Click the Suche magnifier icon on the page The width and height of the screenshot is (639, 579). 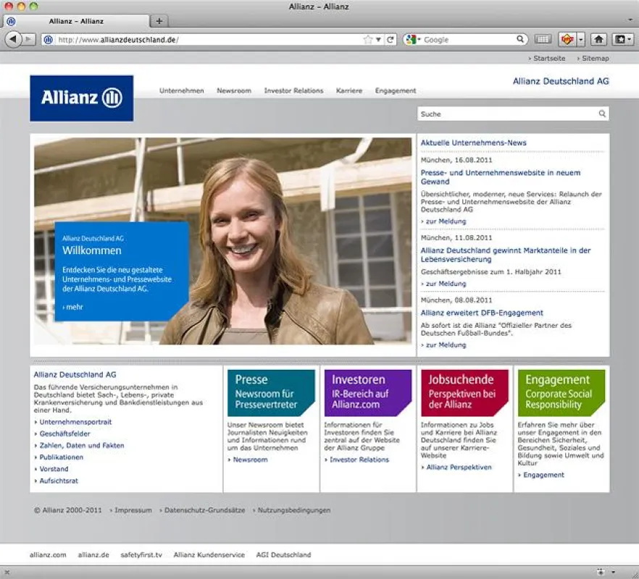(x=602, y=114)
